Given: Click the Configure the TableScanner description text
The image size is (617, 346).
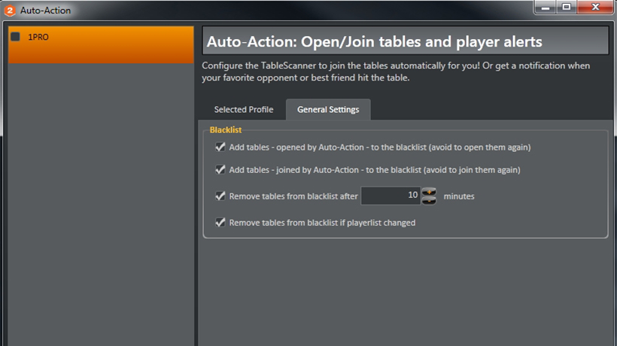Looking at the screenshot, I should tap(396, 71).
